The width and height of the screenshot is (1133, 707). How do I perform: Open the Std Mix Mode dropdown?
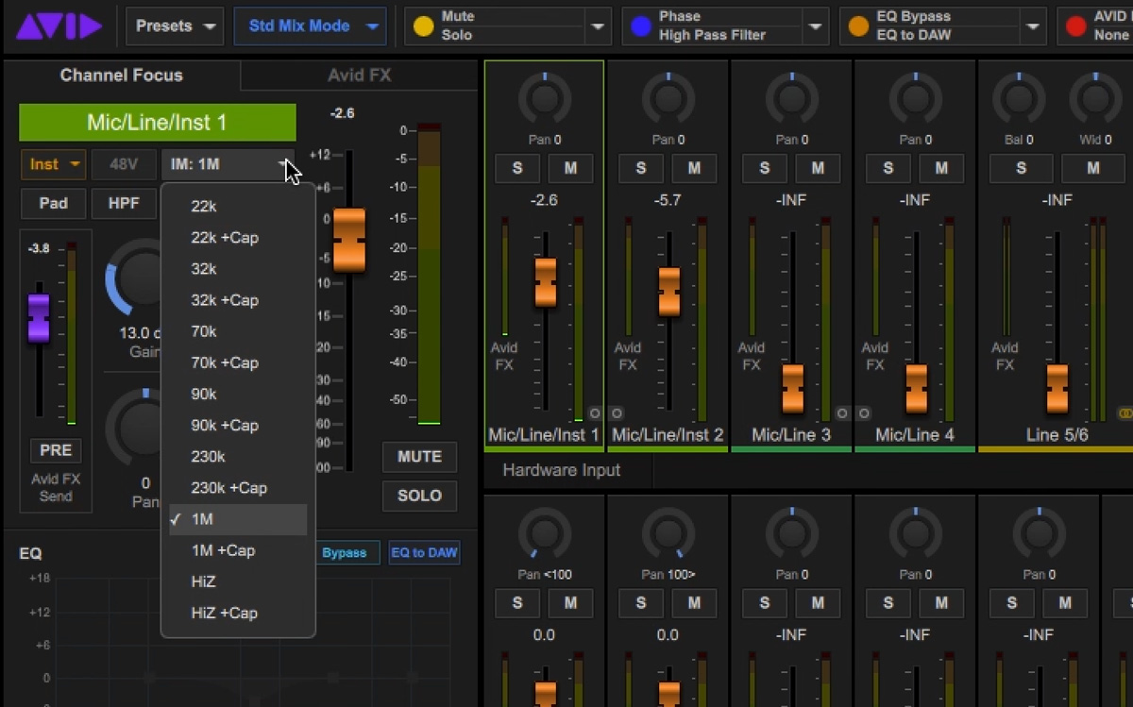[x=311, y=26]
